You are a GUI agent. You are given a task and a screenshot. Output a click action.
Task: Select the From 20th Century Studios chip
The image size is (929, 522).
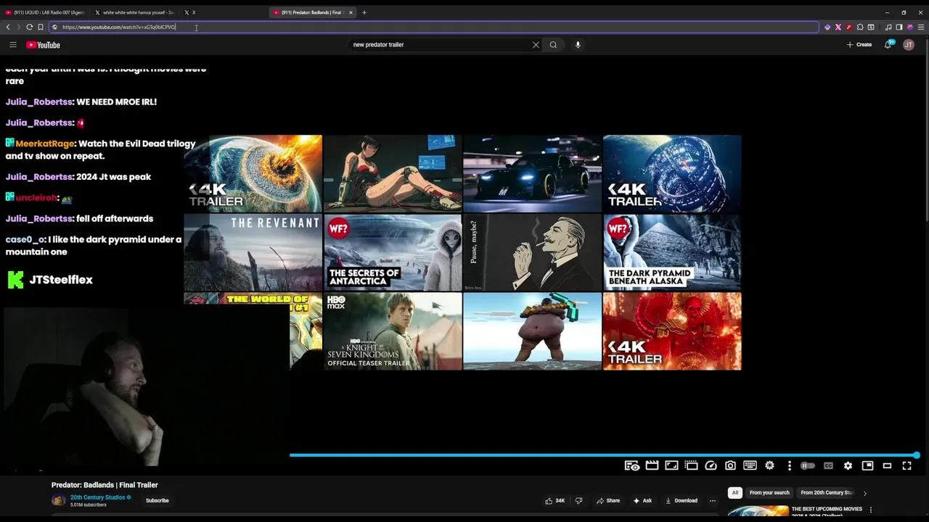point(827,493)
